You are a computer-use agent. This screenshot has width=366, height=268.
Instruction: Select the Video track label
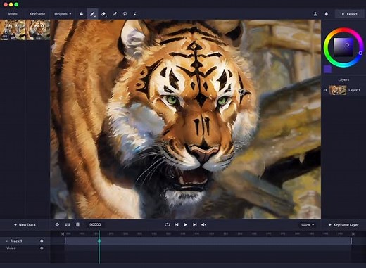[x=11, y=248]
